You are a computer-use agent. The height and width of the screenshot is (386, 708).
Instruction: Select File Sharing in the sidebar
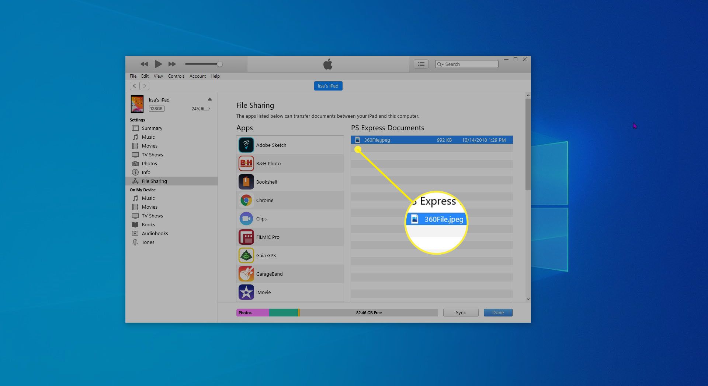(171, 181)
